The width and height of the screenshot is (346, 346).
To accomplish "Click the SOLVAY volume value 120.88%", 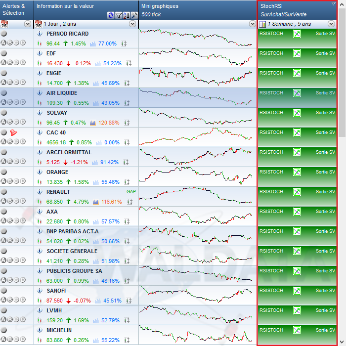I will (109, 123).
